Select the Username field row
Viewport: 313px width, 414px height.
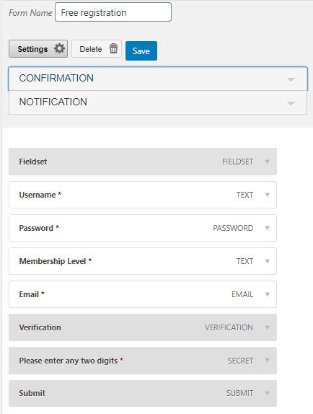143,195
